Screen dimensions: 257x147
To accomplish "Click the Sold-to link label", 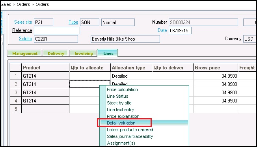I will 25,39.
